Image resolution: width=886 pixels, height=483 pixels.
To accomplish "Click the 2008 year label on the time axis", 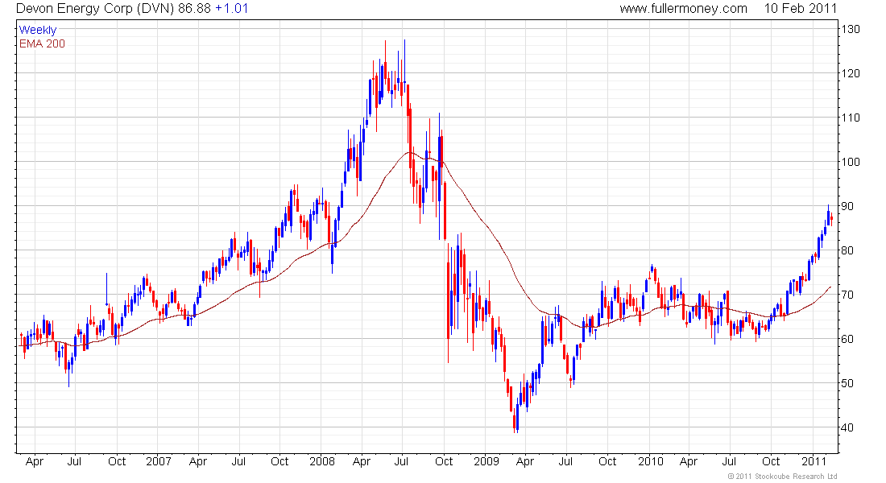I will [321, 462].
